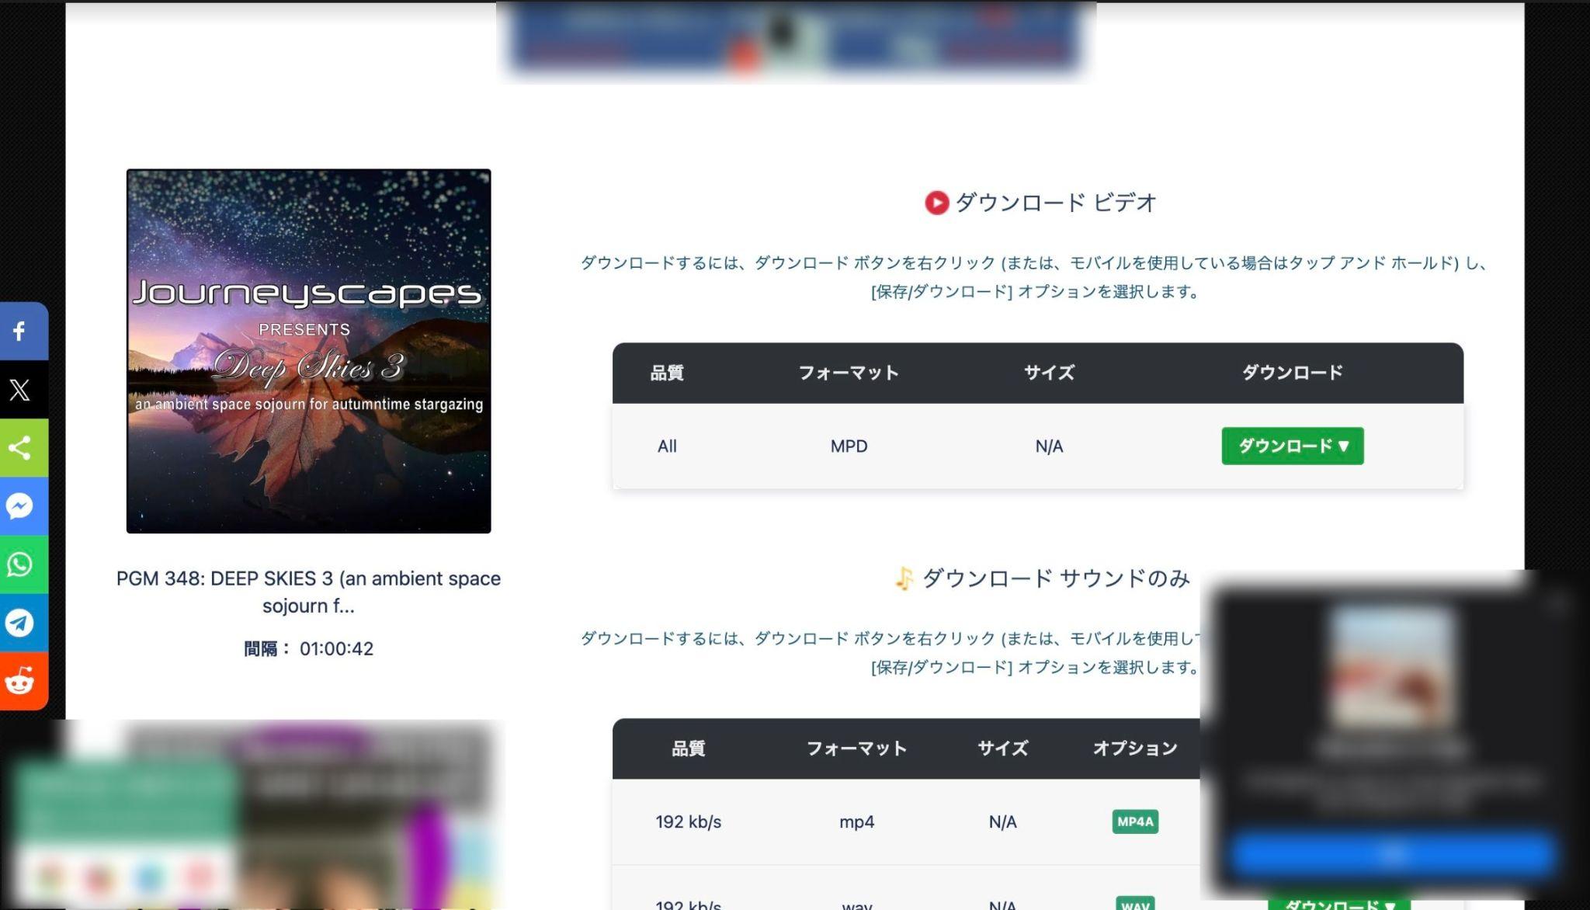Screen dimensions: 1590x910
Task: Close the blurred popup in the corner
Action: (x=1556, y=604)
